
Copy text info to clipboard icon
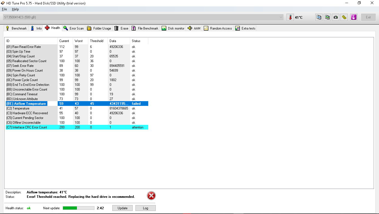[x=319, y=17]
